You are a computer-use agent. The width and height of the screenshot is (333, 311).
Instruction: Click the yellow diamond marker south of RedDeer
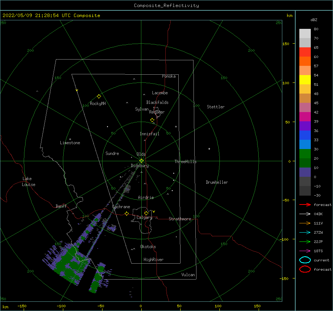[152, 120]
